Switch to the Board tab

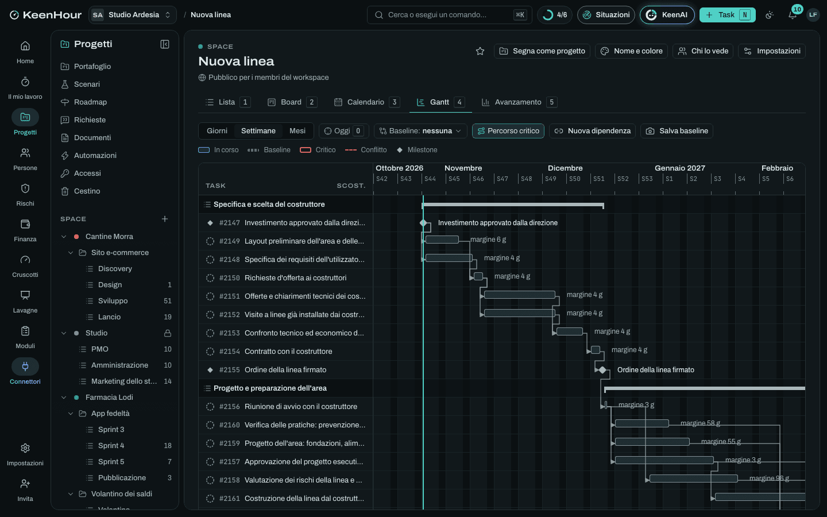click(x=292, y=102)
